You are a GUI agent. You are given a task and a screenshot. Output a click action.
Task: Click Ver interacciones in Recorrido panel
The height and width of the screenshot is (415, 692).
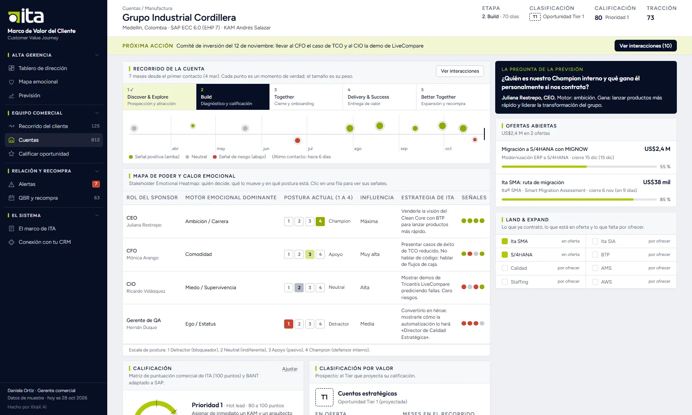[x=460, y=71]
